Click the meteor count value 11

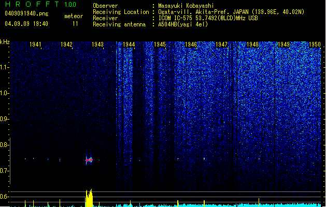point(75,24)
